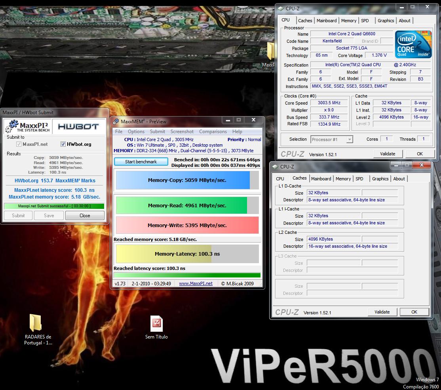Click the HWBOT logo
The image size is (441, 390).
pyautogui.click(x=78, y=126)
